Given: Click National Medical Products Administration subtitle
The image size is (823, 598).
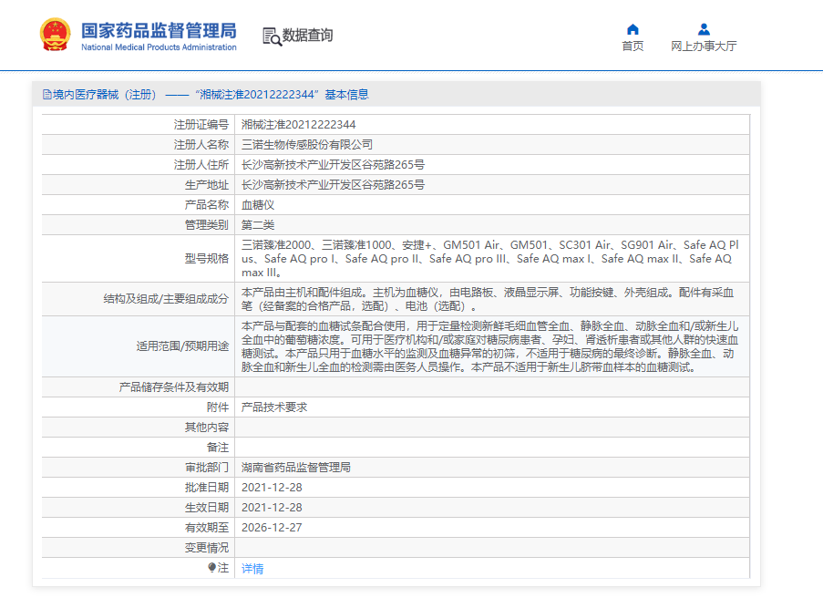Looking at the screenshot, I should tap(159, 47).
